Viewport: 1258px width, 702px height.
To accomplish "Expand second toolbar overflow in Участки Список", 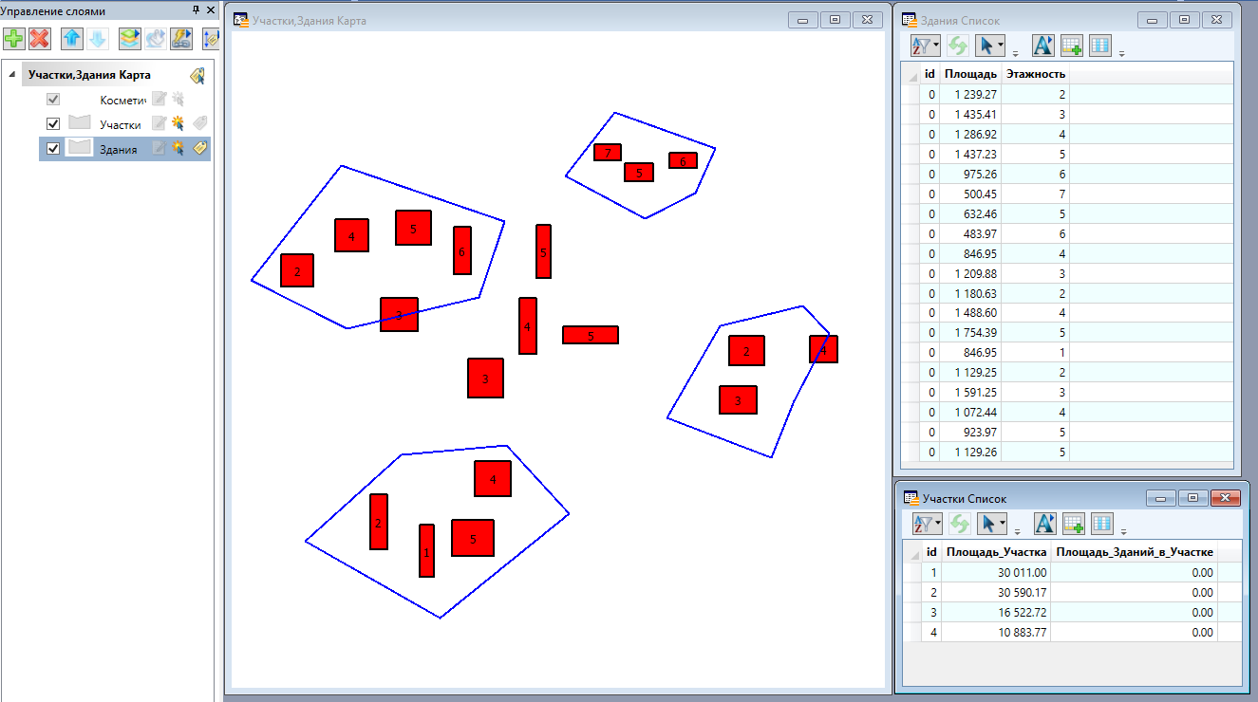I will (1122, 530).
